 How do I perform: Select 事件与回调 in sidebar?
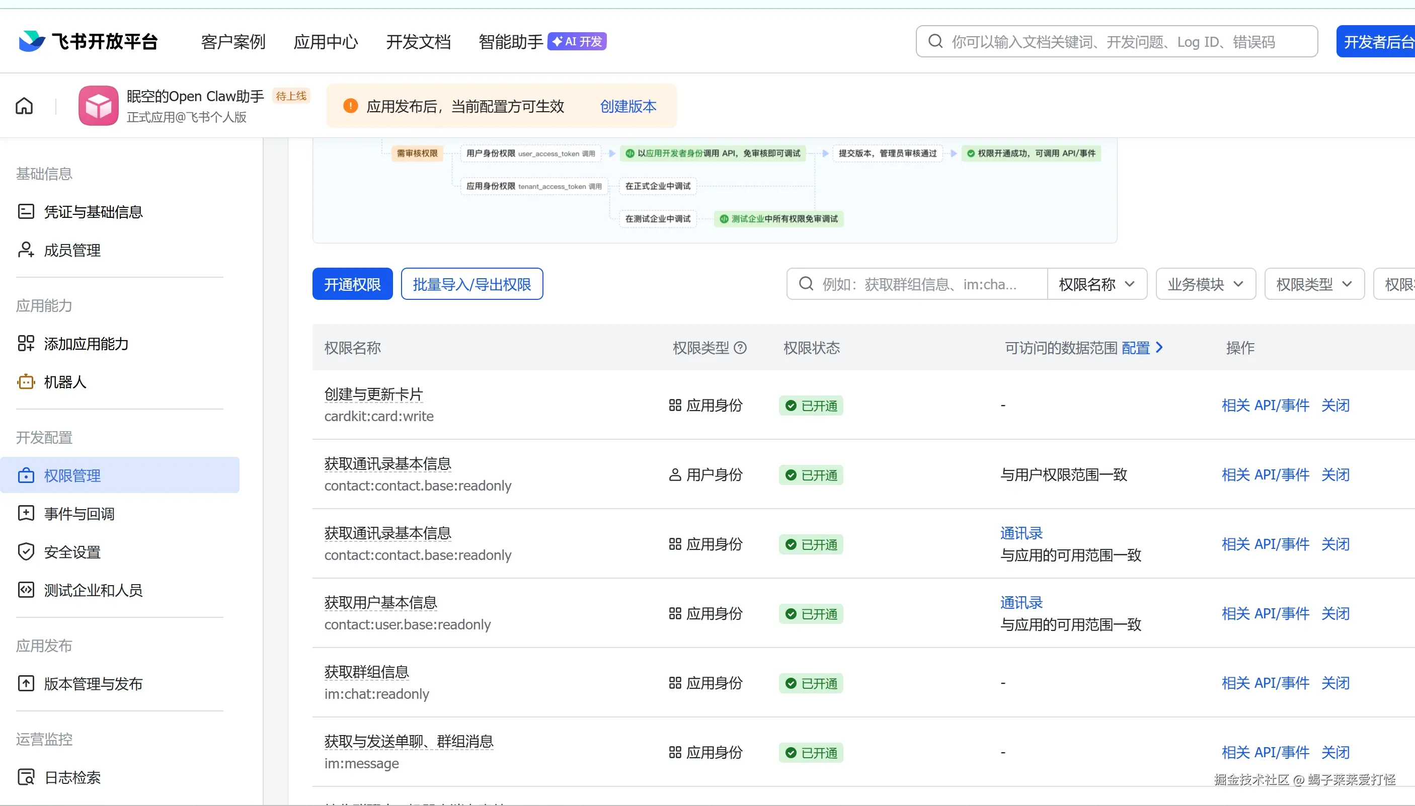pyautogui.click(x=79, y=514)
